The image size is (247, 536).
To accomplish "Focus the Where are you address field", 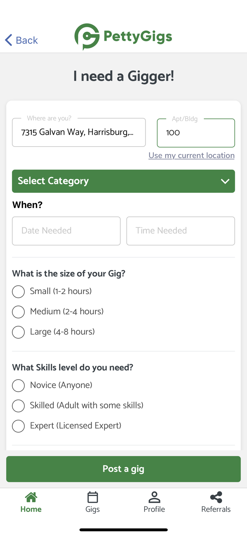I will click(x=79, y=133).
